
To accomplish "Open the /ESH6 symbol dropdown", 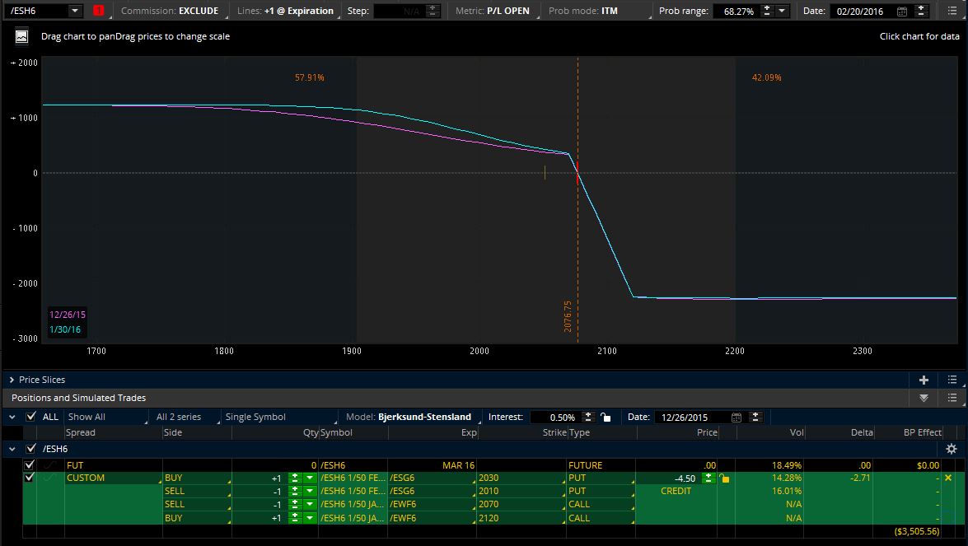I will pyautogui.click(x=75, y=11).
